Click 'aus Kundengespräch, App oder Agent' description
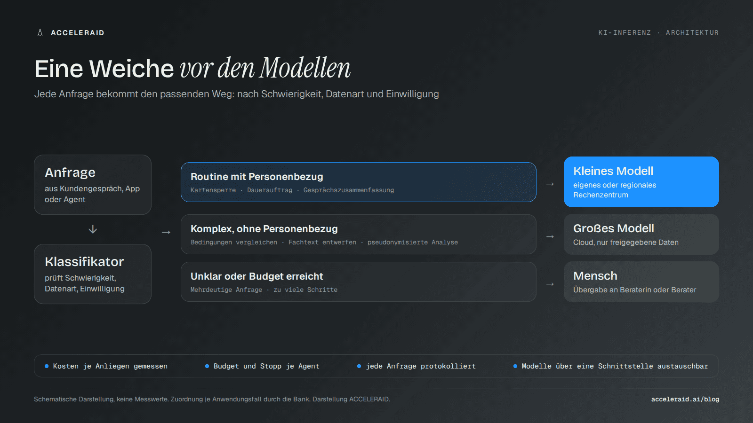753x423 pixels. pos(92,194)
